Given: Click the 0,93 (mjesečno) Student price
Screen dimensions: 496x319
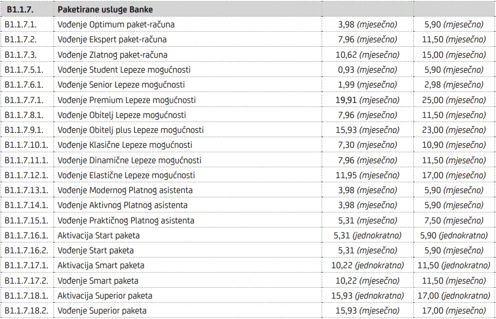Looking at the screenshot, I should click(367, 70).
